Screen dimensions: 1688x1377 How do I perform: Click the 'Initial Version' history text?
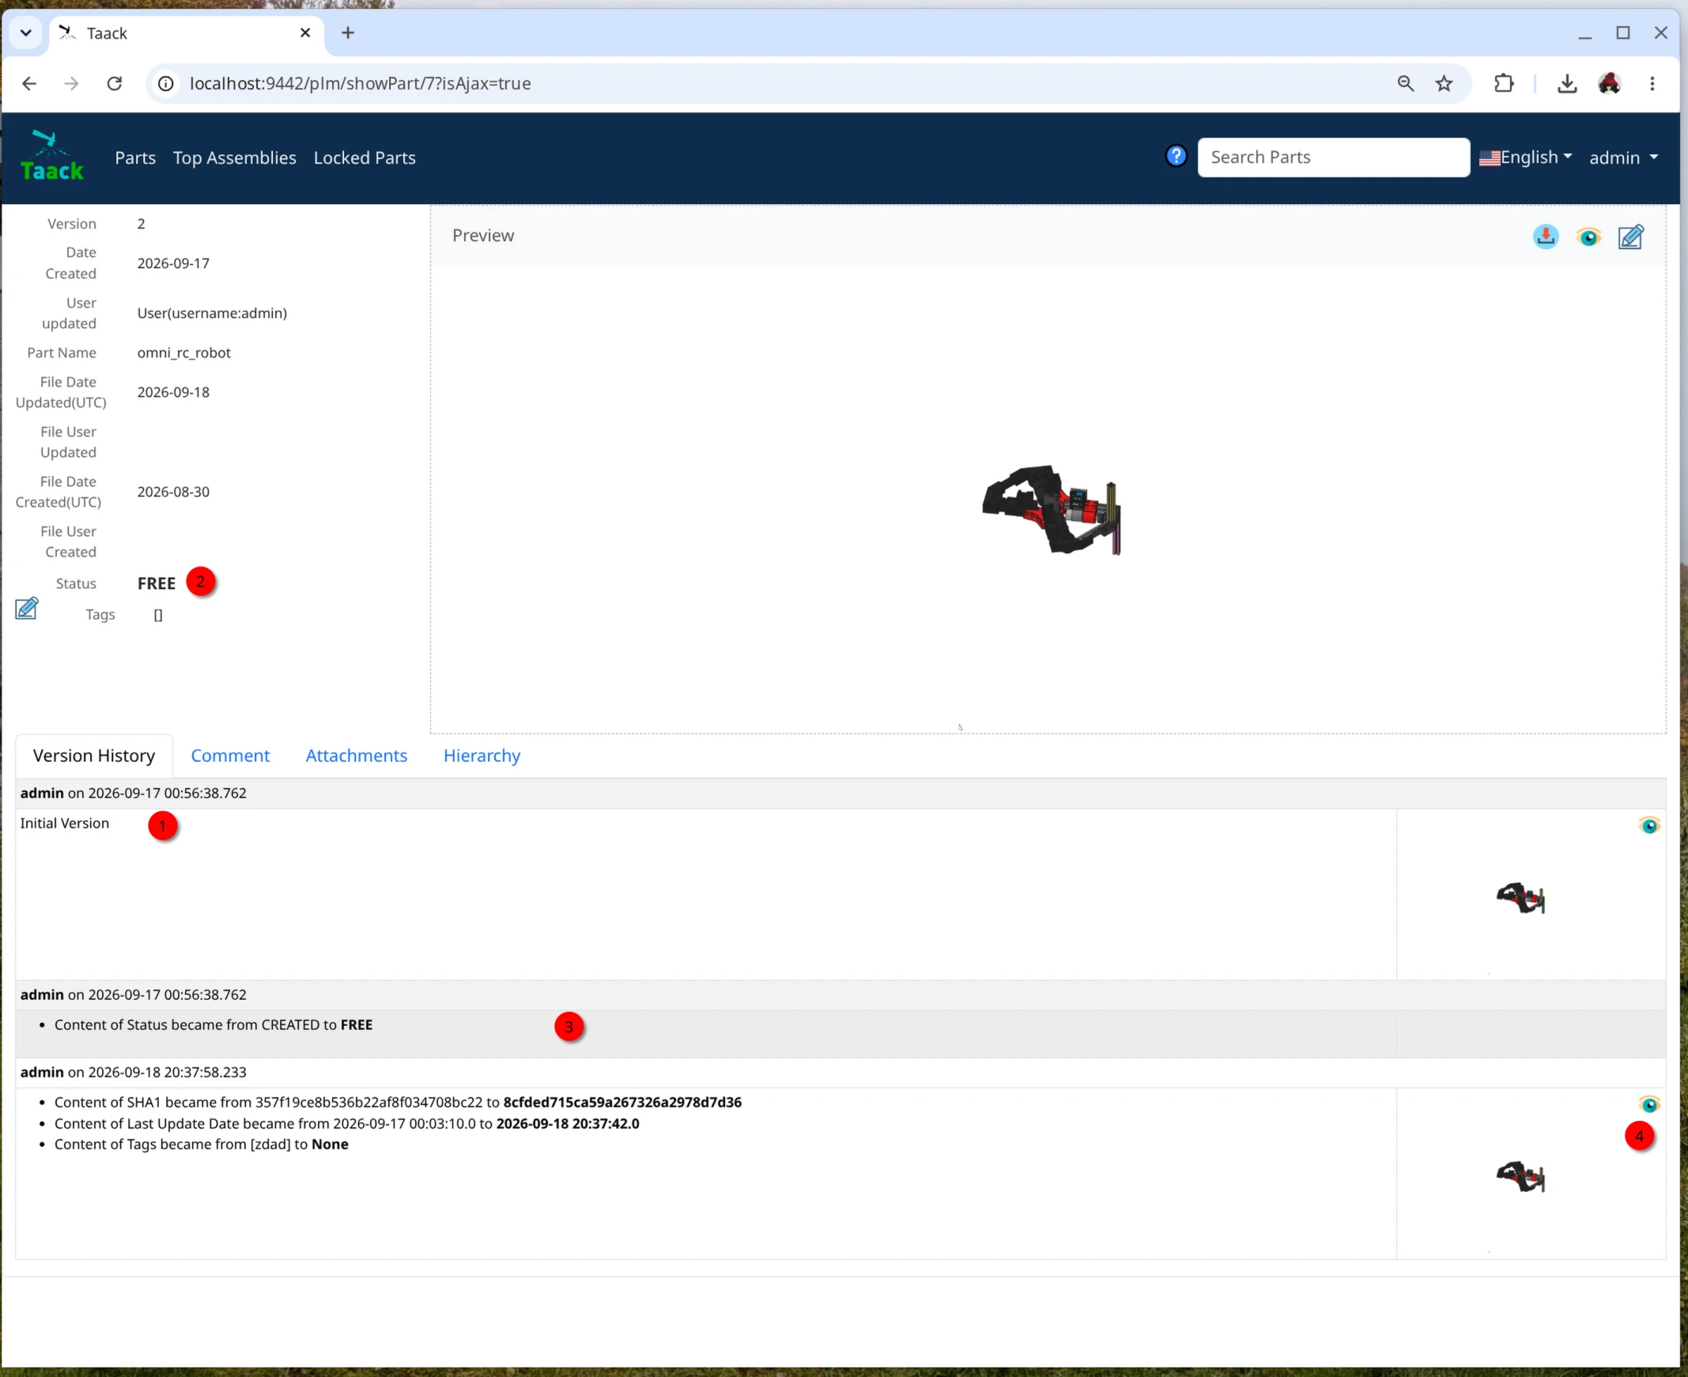coord(64,824)
